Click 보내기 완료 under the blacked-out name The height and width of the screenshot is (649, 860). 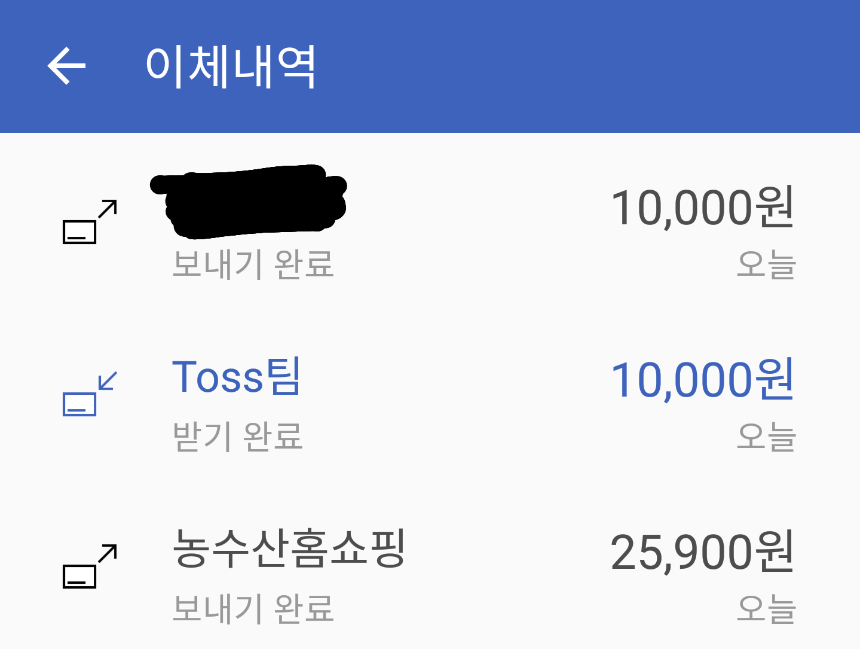click(253, 264)
